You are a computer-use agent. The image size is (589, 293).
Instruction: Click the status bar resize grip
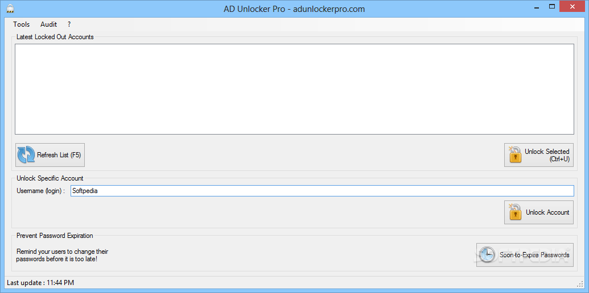tap(579, 283)
